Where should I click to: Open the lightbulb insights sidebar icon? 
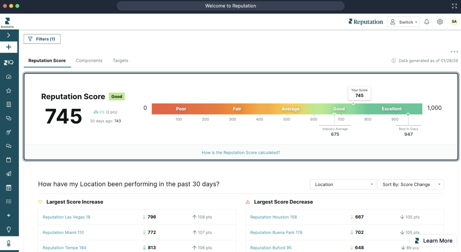[9, 229]
